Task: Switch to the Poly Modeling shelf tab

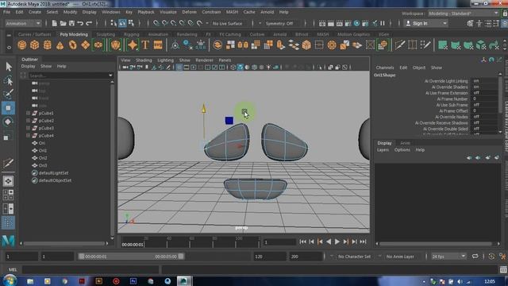Action: (74, 34)
